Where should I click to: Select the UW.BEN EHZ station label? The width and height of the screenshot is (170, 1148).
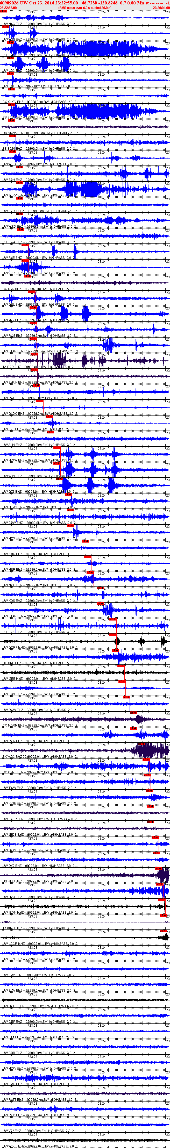39,960
